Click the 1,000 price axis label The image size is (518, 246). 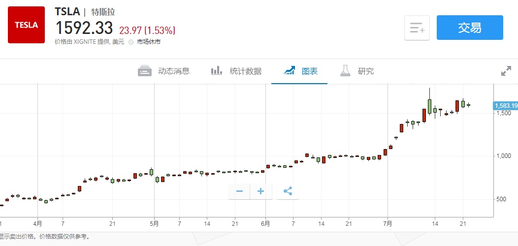pyautogui.click(x=503, y=156)
